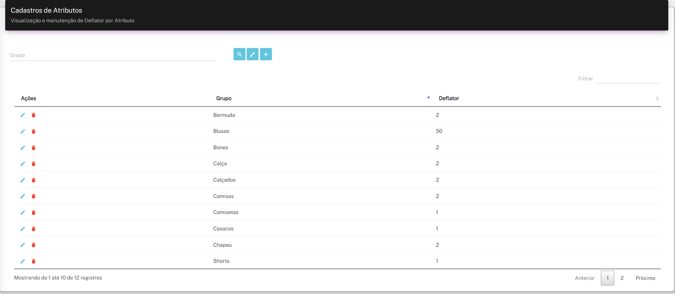This screenshot has width=675, height=294.
Task: Edit the Shorts row
Action: pyautogui.click(x=23, y=261)
